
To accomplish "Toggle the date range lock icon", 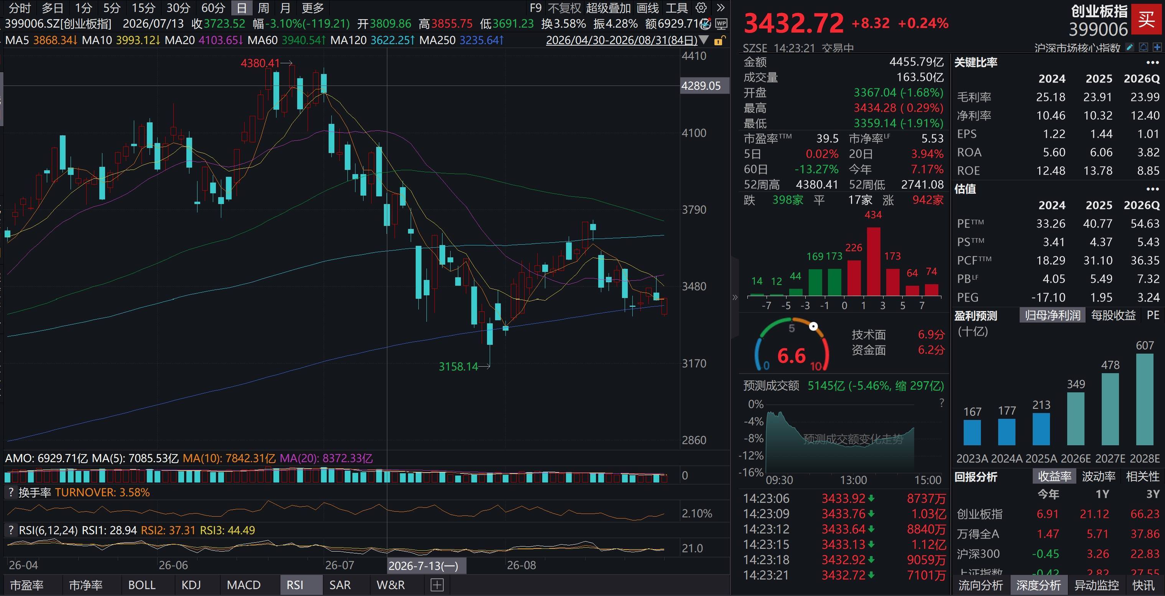I will (718, 41).
